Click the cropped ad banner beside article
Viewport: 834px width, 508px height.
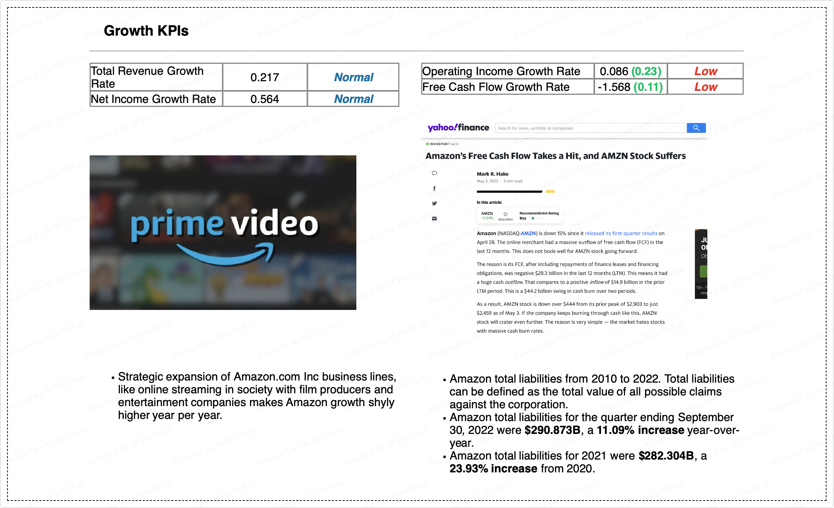click(701, 264)
